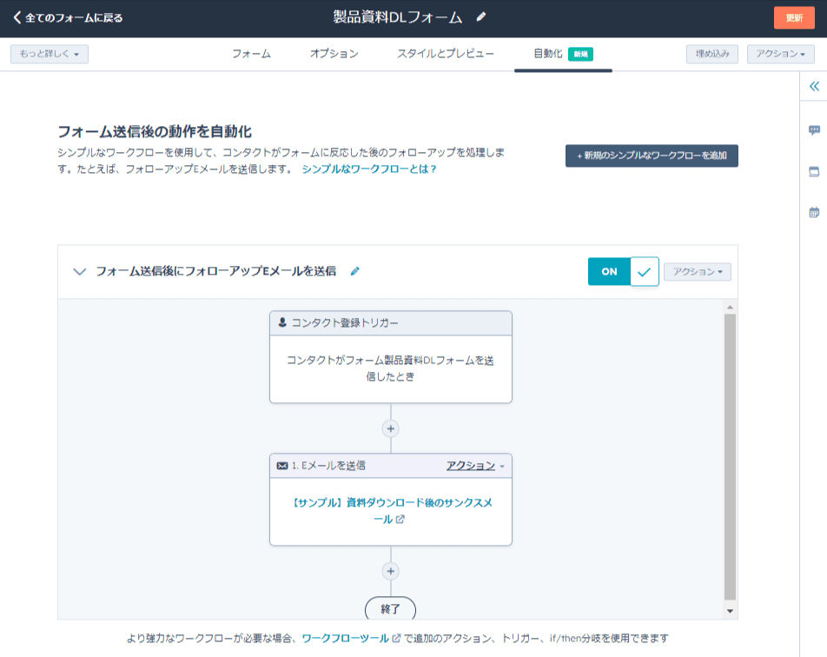Select the コンタクト登録トリガー card

click(x=391, y=357)
